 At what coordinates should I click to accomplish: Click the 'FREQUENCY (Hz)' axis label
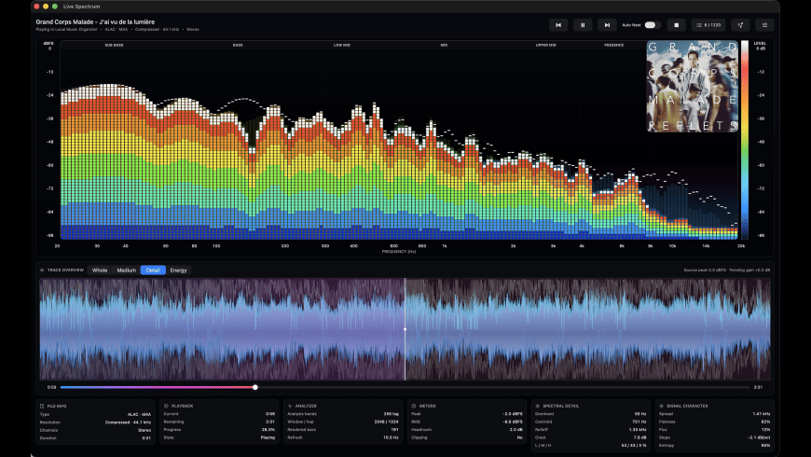(399, 252)
